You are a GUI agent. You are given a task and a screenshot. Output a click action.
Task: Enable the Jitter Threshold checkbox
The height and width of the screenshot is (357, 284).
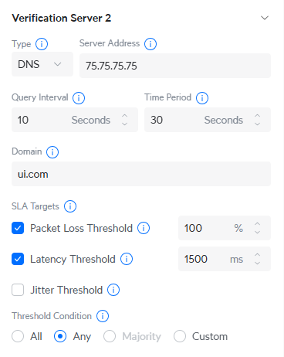pyautogui.click(x=18, y=290)
